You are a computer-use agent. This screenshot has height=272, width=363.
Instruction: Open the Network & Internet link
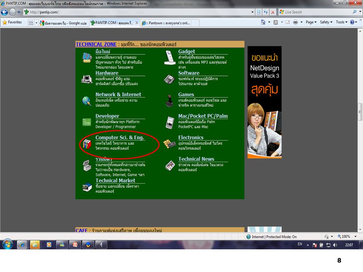pyautogui.click(x=118, y=94)
